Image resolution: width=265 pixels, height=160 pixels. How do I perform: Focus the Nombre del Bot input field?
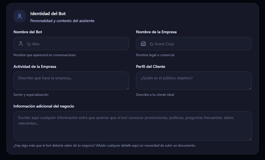click(x=71, y=44)
